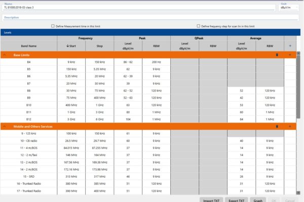Enable Define Measurement time in this limit

(x=53, y=26)
